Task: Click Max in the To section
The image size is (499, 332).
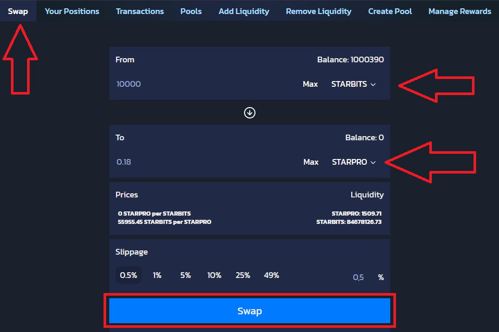Action: (311, 162)
